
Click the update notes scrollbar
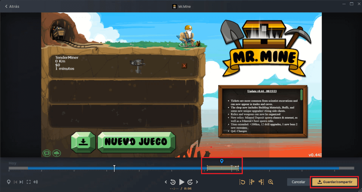pos(301,95)
